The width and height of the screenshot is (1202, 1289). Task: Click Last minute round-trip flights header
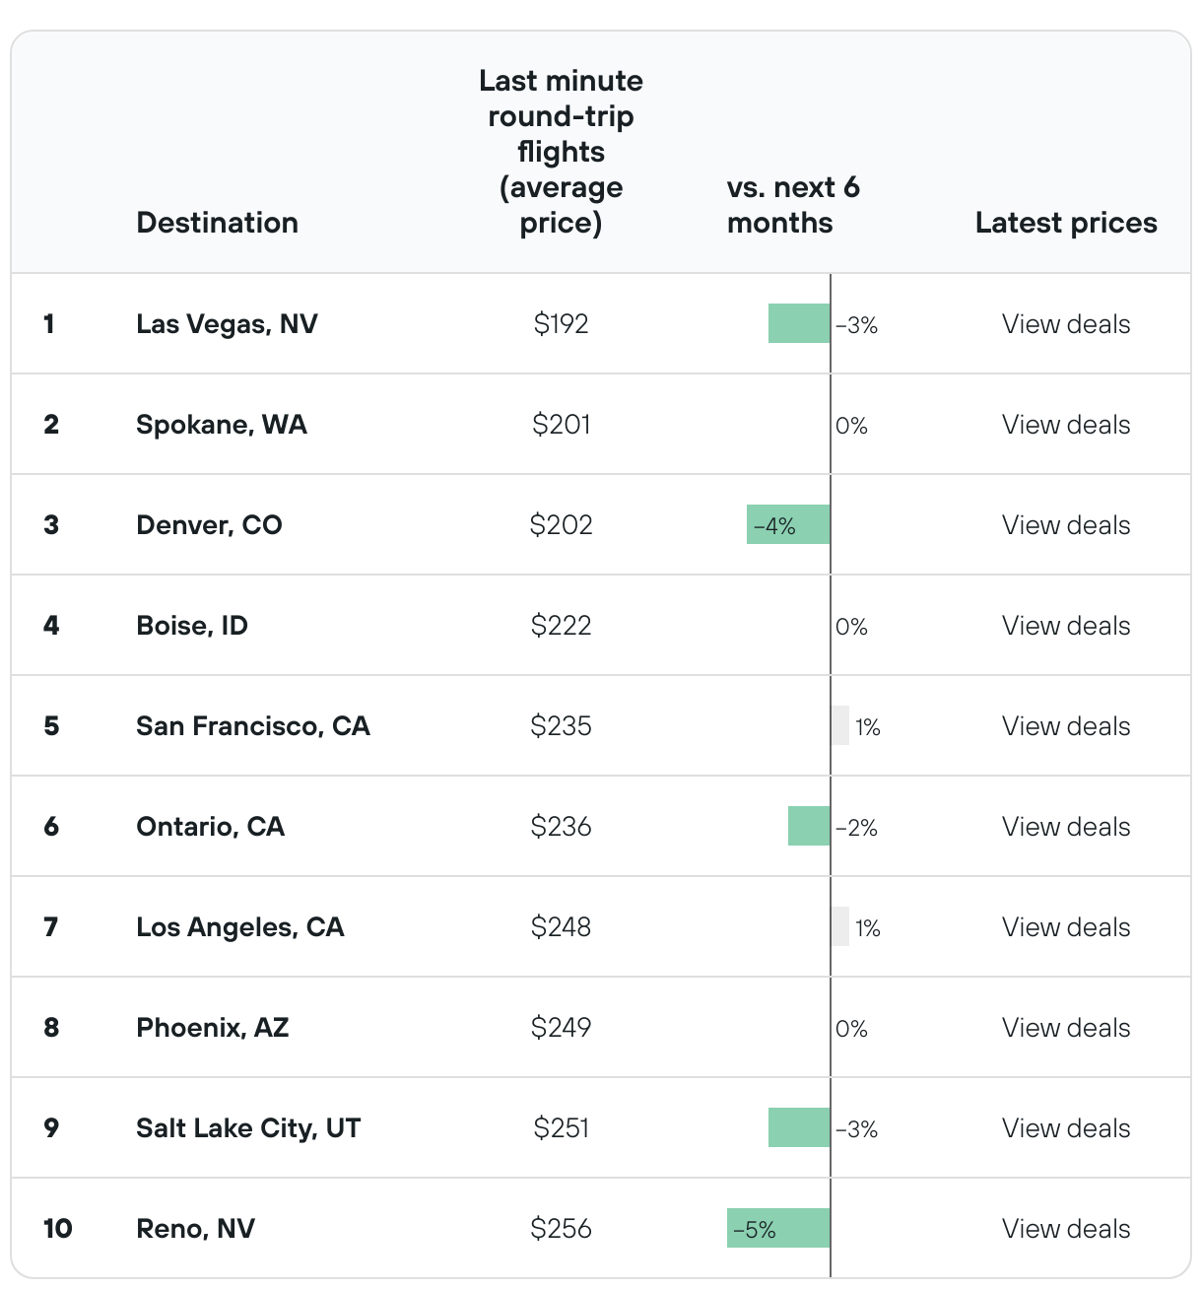[561, 152]
